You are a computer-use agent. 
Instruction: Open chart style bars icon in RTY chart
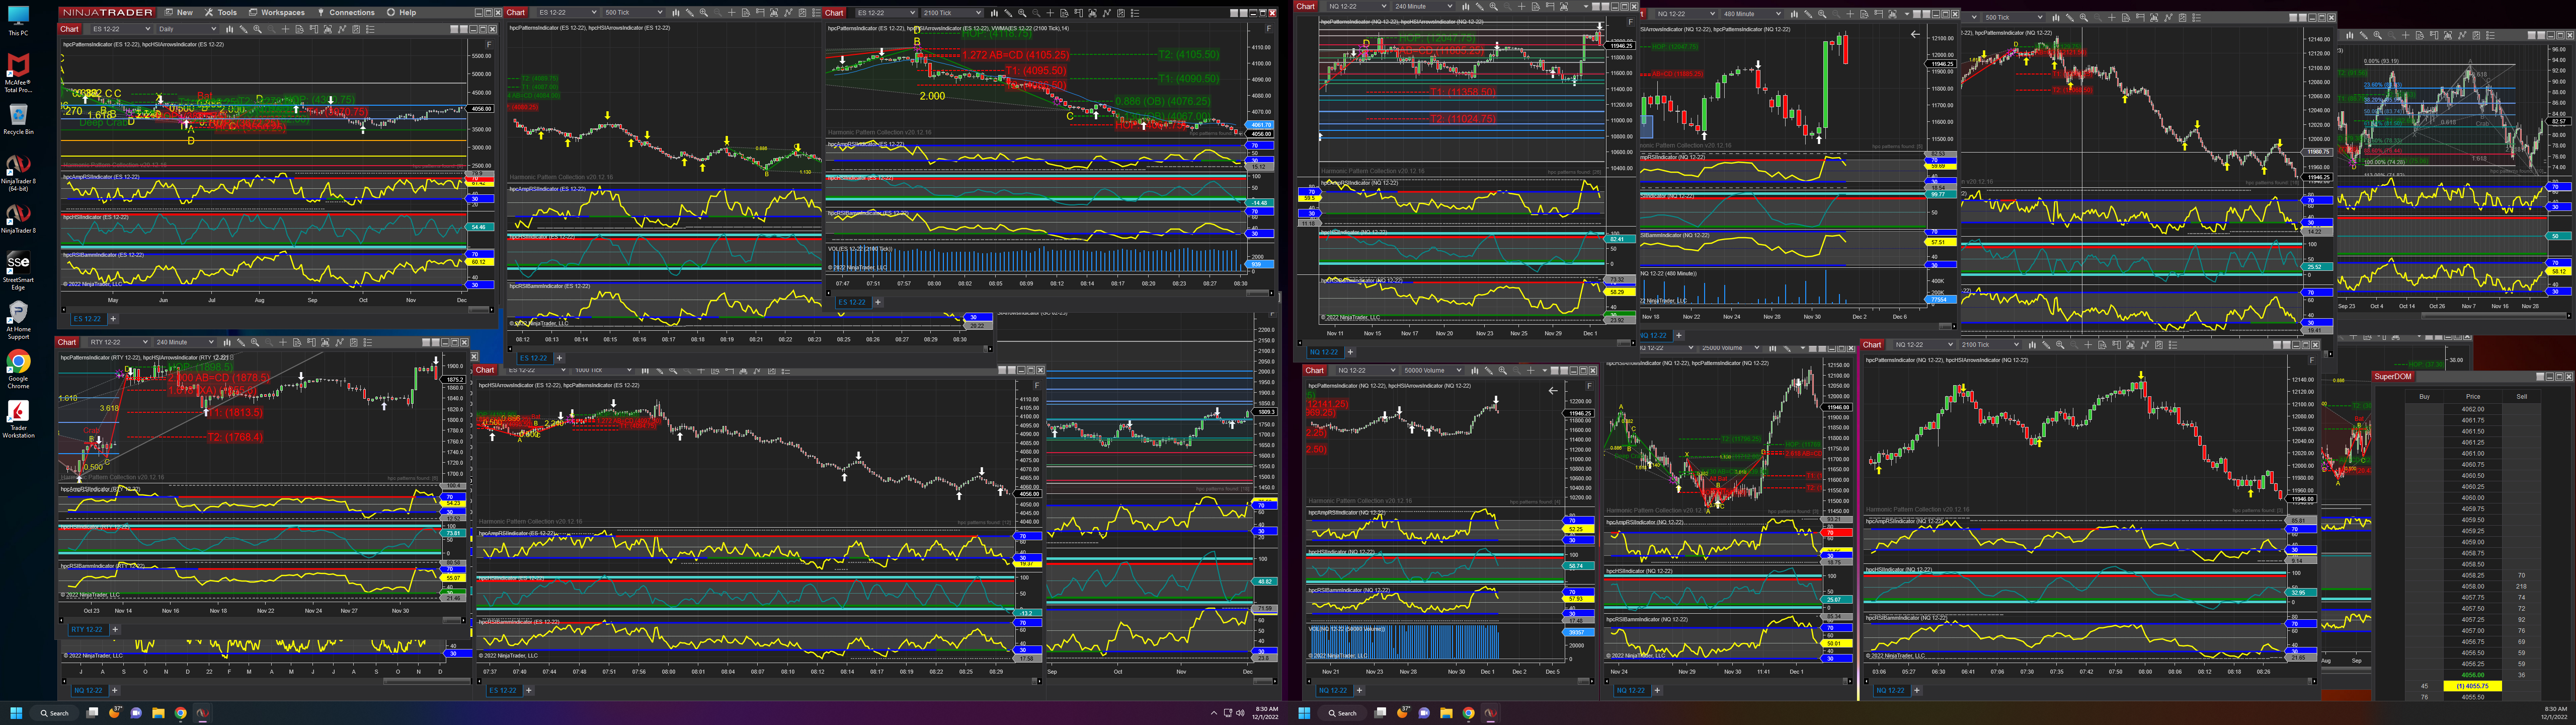click(x=227, y=342)
